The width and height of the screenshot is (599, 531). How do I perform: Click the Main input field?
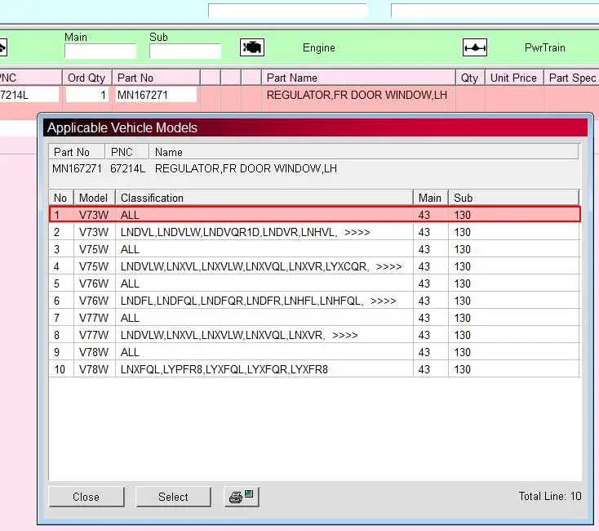100,51
